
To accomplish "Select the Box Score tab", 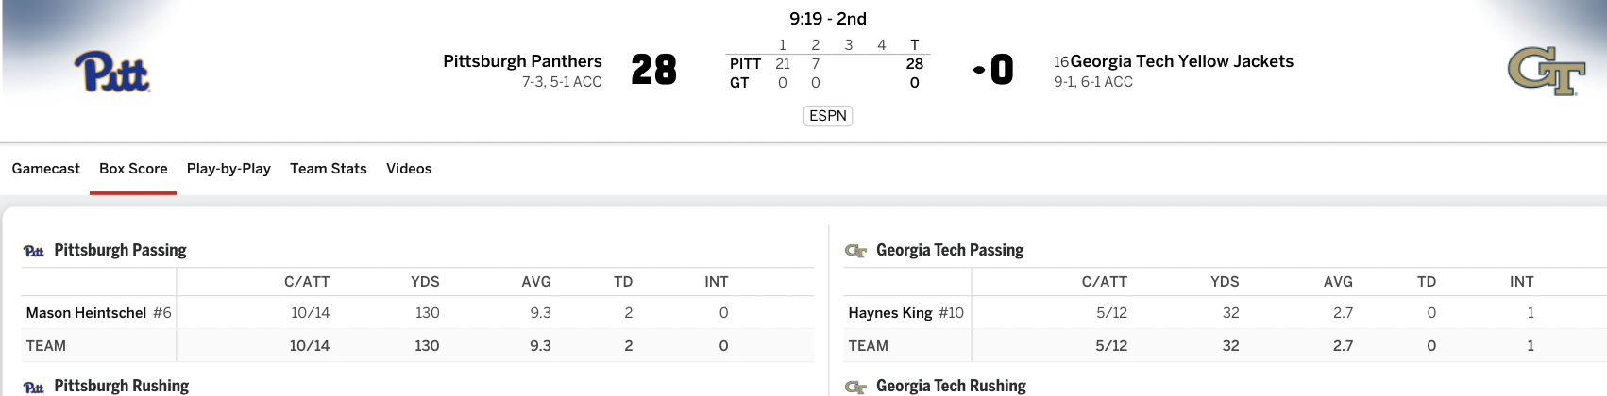I will (x=133, y=169).
